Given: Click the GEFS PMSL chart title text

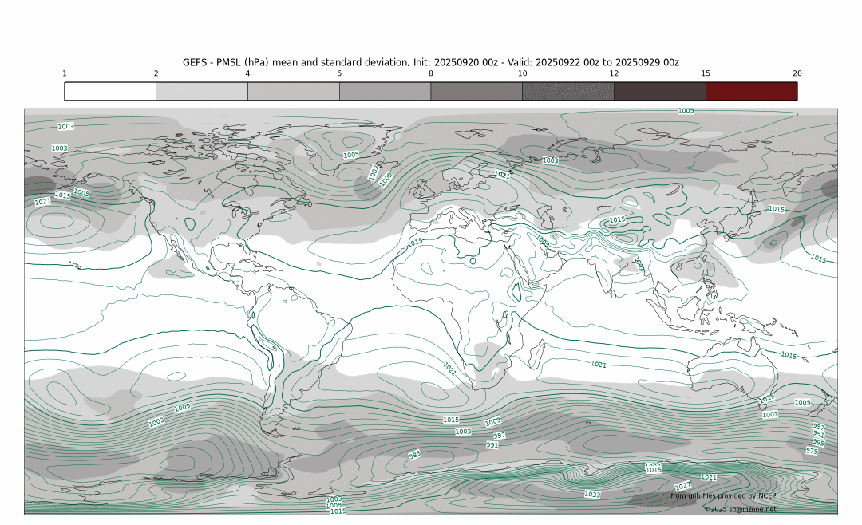Looking at the screenshot, I should 430,62.
